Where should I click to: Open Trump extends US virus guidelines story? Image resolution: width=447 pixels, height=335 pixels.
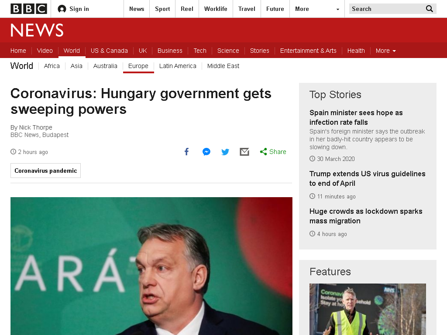pos(368,178)
